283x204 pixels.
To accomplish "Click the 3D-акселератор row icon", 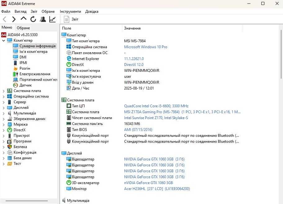I will (x=69, y=183).
